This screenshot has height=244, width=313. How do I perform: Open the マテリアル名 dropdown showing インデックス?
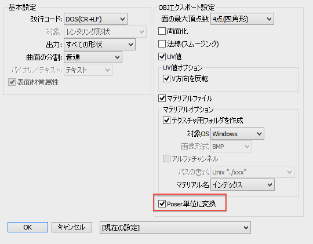pos(242,185)
